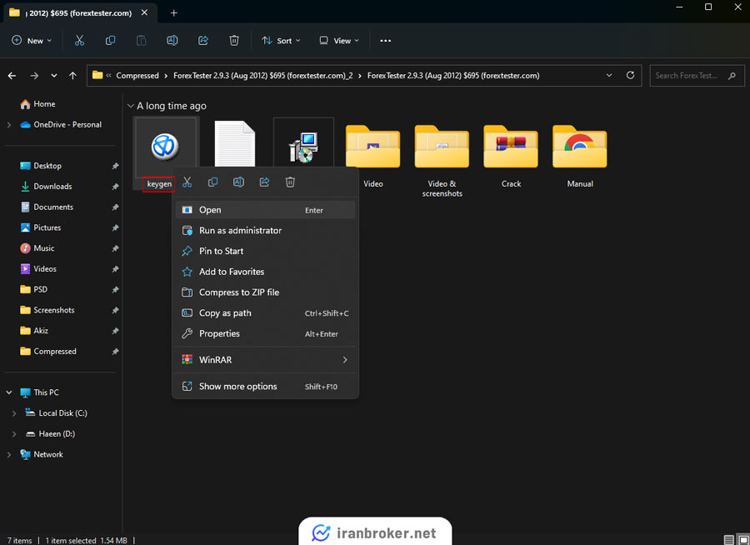
Task: Choose Compress to ZIP file
Action: [x=266, y=292]
